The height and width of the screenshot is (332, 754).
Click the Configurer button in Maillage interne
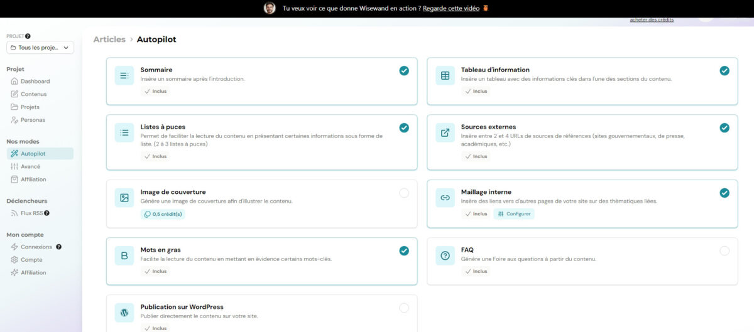[514, 214]
